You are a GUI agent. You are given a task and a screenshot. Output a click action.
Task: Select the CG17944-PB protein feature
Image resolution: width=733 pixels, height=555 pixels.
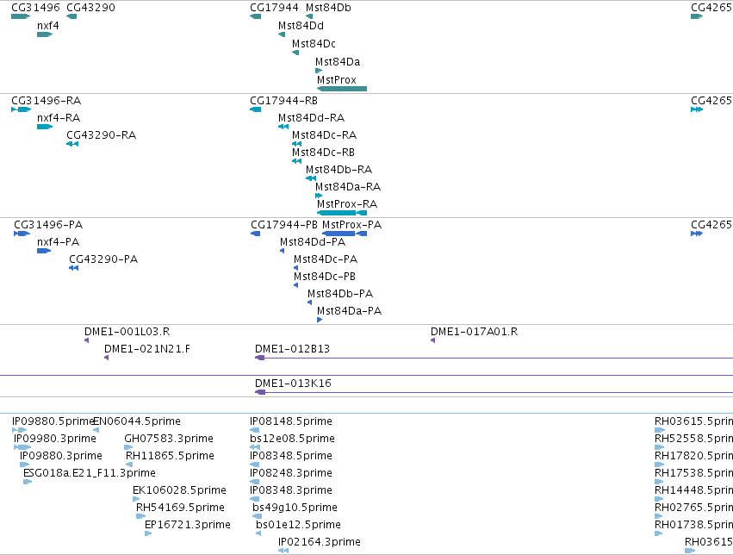[x=256, y=234]
